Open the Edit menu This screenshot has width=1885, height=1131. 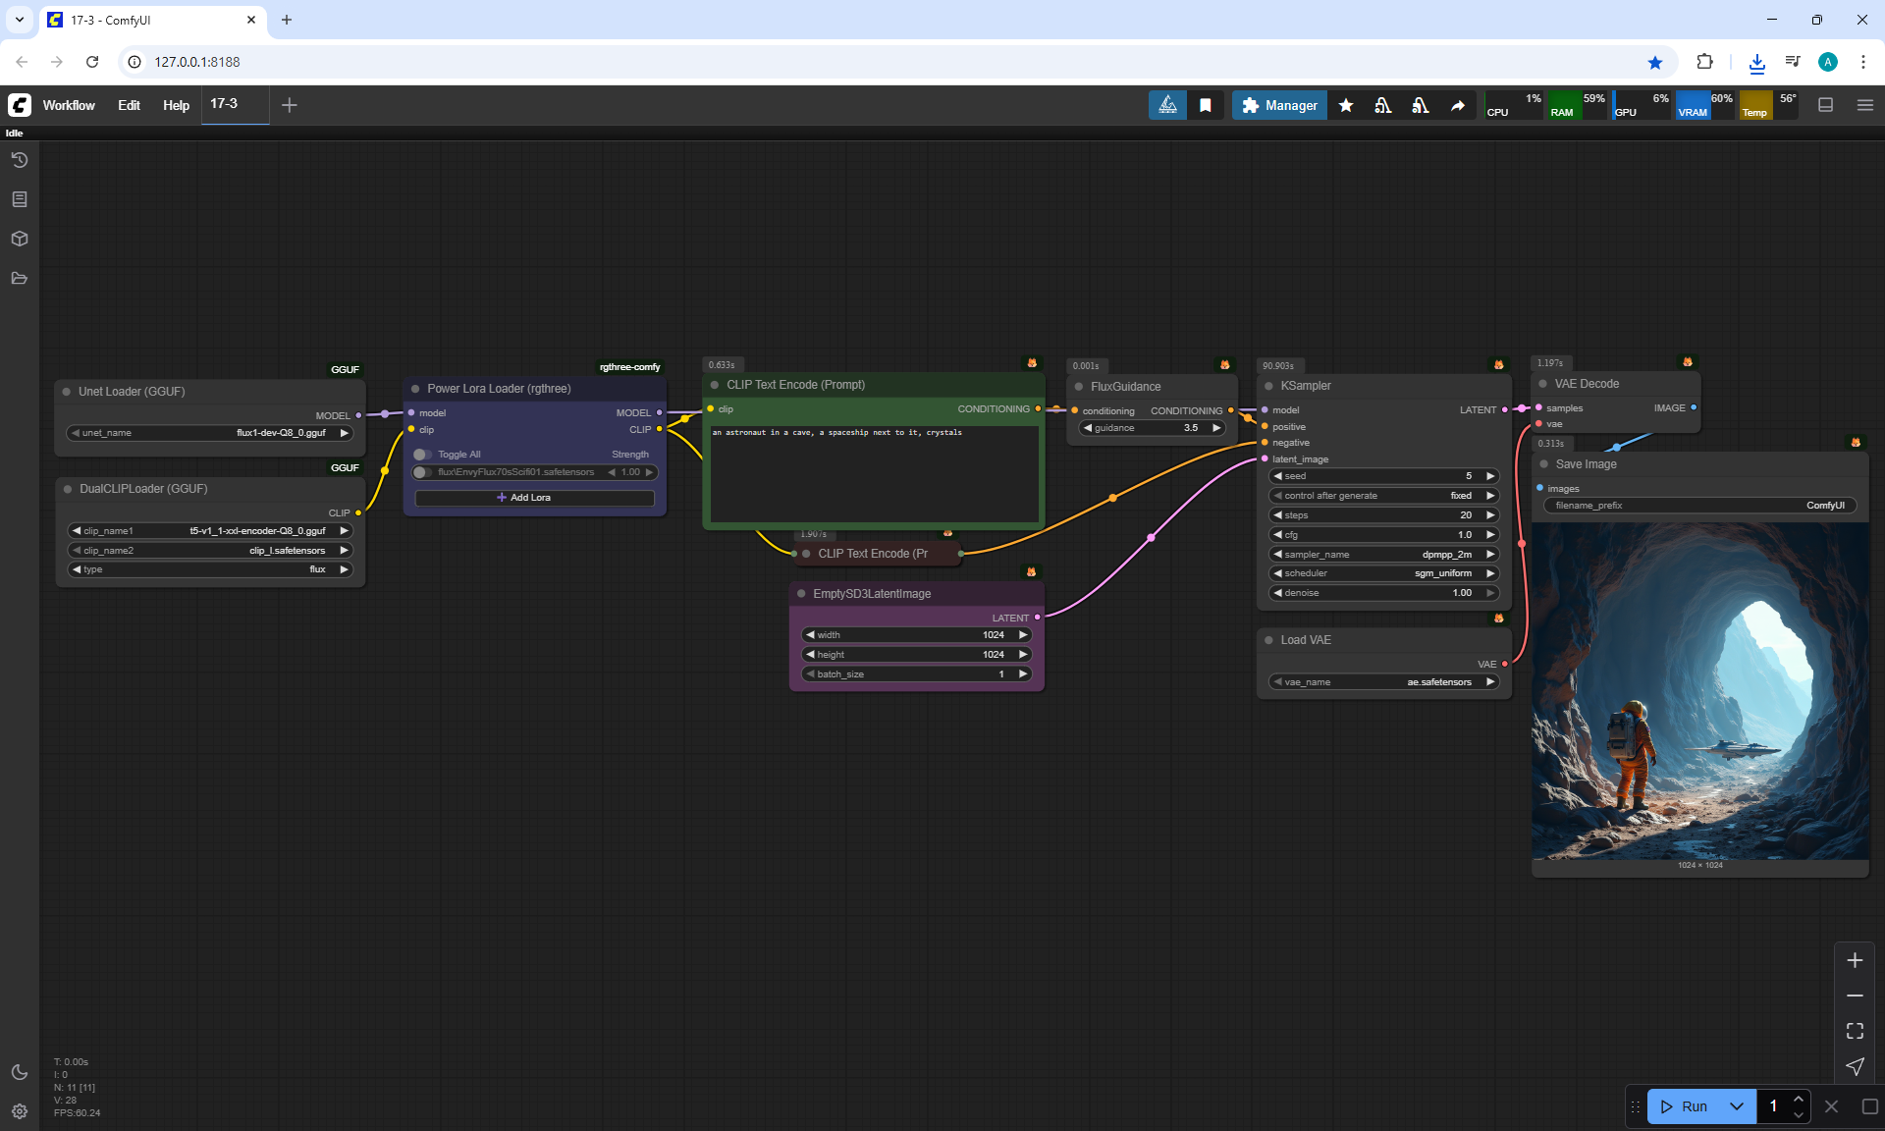click(x=129, y=105)
